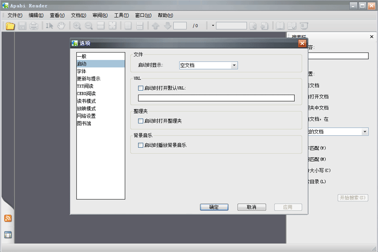The height and width of the screenshot is (252, 378).
Task: Click the toolbar search text field
Action: pyautogui.click(x=232, y=26)
